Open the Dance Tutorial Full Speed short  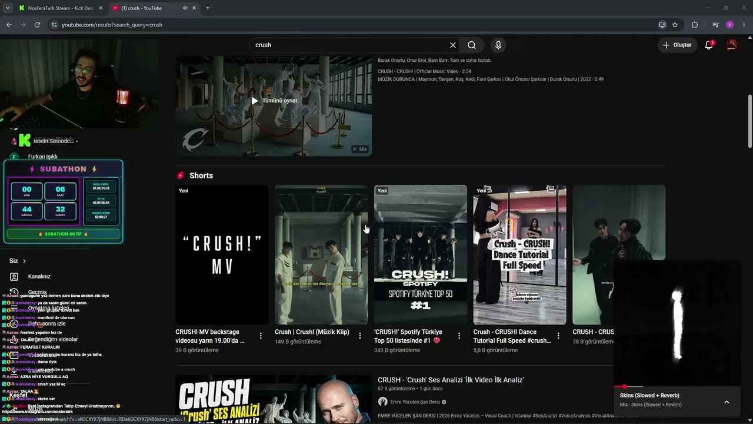(x=520, y=255)
